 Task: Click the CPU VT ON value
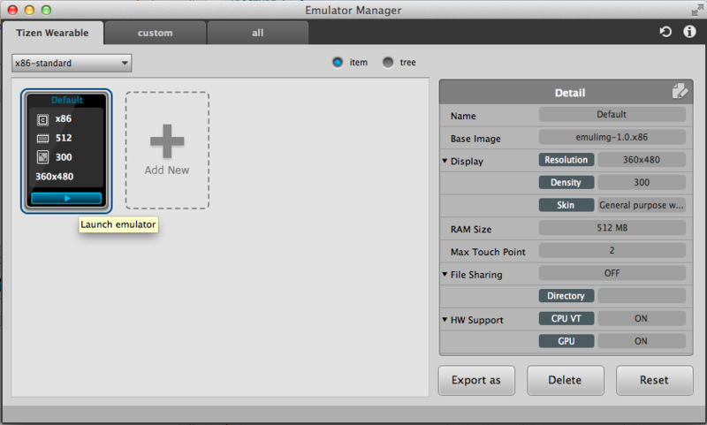click(642, 319)
